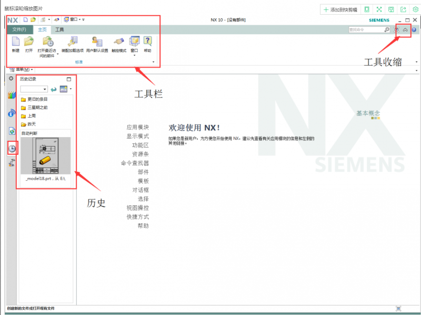Open the Roles icon below the history clock
The image size is (421, 315).
click(12, 163)
